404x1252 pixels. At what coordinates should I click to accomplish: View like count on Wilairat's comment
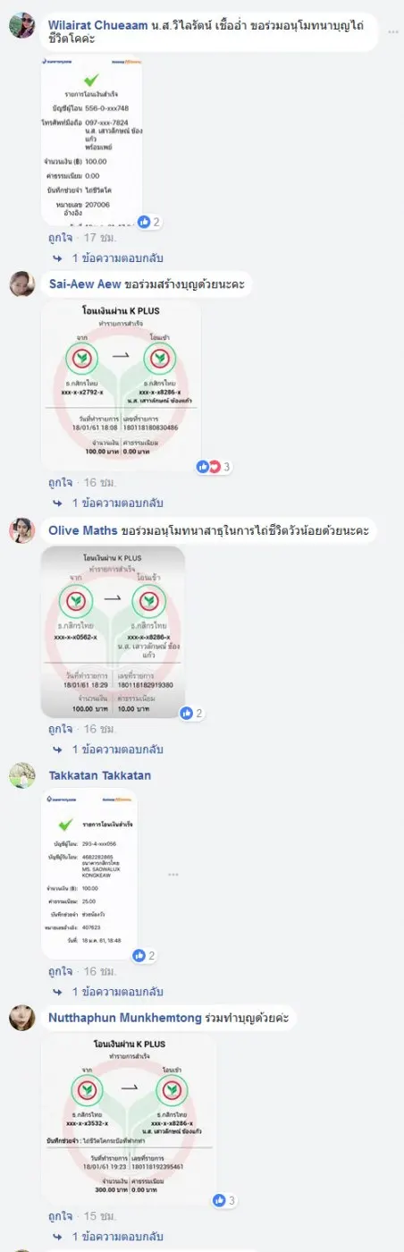click(x=149, y=222)
